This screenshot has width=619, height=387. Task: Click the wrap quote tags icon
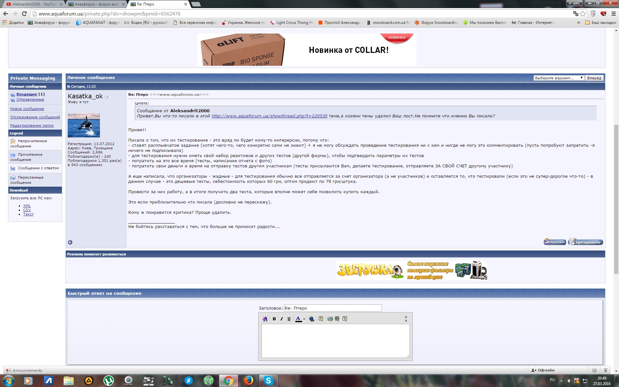tap(321, 319)
